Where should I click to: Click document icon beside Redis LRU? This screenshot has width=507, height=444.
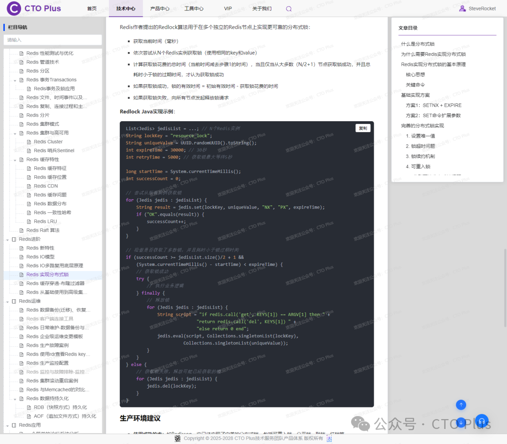[x=29, y=221]
